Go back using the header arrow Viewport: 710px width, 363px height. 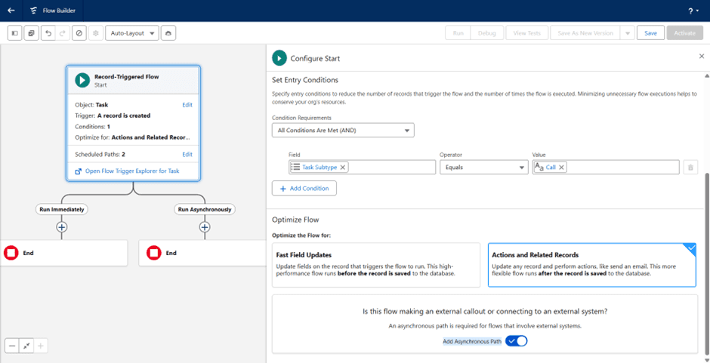pos(11,11)
